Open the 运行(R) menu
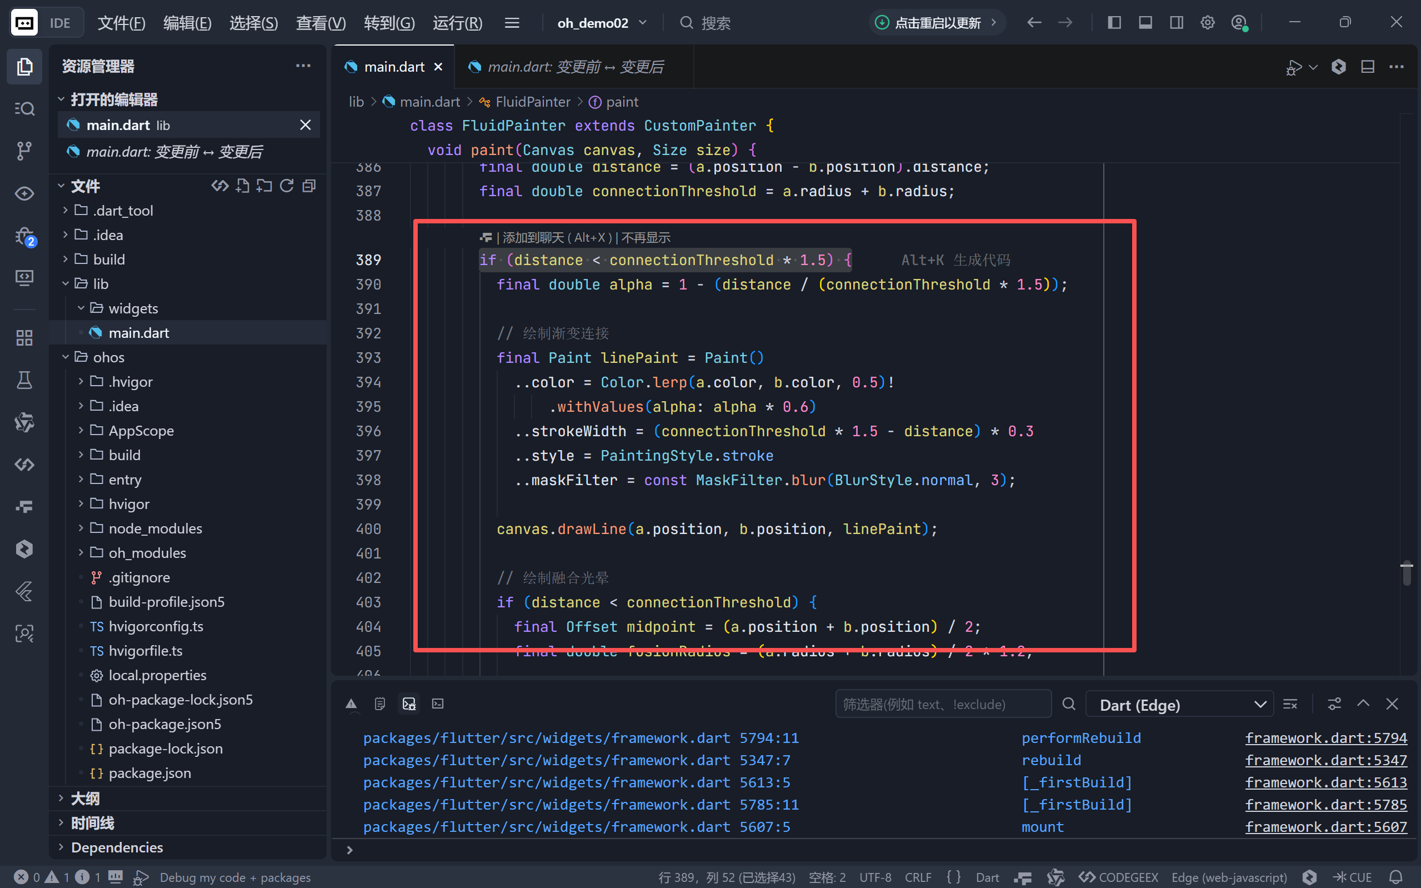 click(x=457, y=23)
